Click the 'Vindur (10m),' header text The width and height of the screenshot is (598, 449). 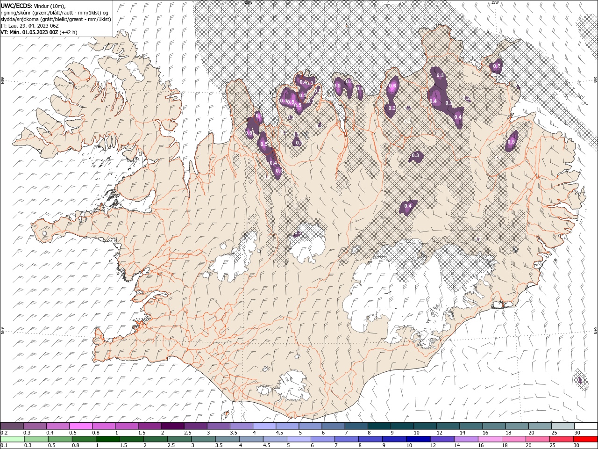[50, 6]
